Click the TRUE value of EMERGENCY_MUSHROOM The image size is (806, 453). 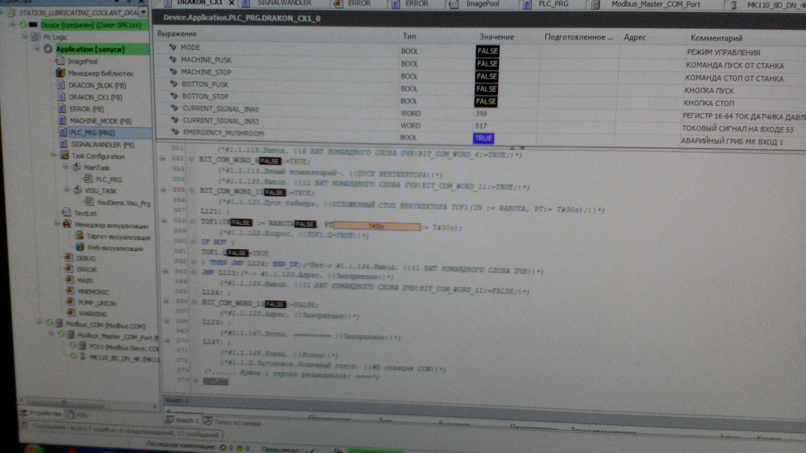point(483,138)
